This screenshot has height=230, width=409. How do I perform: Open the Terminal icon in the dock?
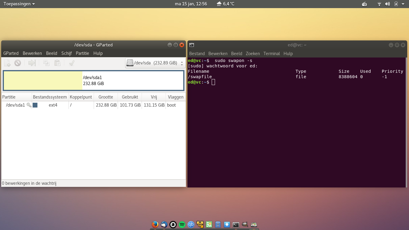tap(236, 224)
